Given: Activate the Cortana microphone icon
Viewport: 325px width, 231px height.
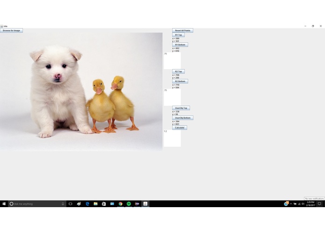Looking at the screenshot, I should coord(63,204).
